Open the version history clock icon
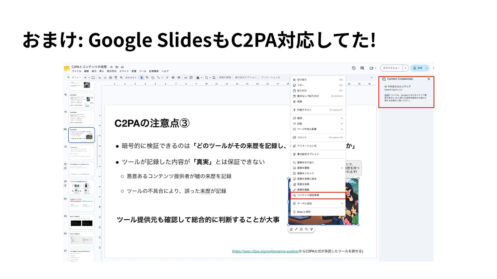The image size is (497, 279). 354,68
